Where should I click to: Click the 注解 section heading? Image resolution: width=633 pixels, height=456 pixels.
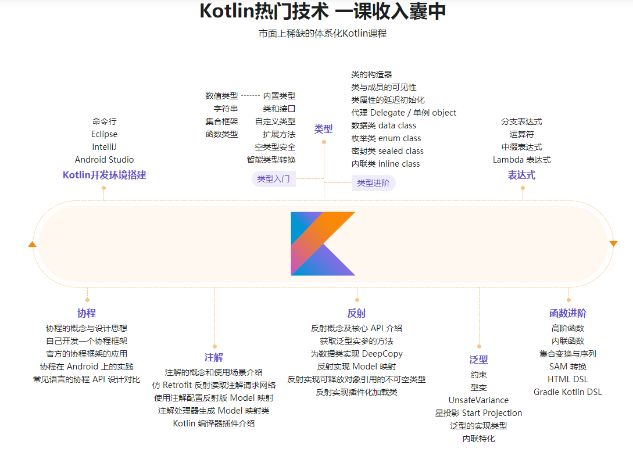(214, 357)
